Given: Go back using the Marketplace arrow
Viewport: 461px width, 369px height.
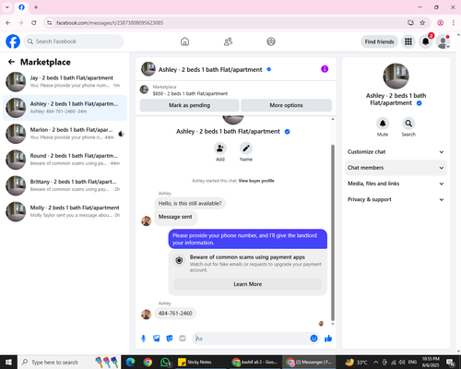Looking at the screenshot, I should point(11,62).
